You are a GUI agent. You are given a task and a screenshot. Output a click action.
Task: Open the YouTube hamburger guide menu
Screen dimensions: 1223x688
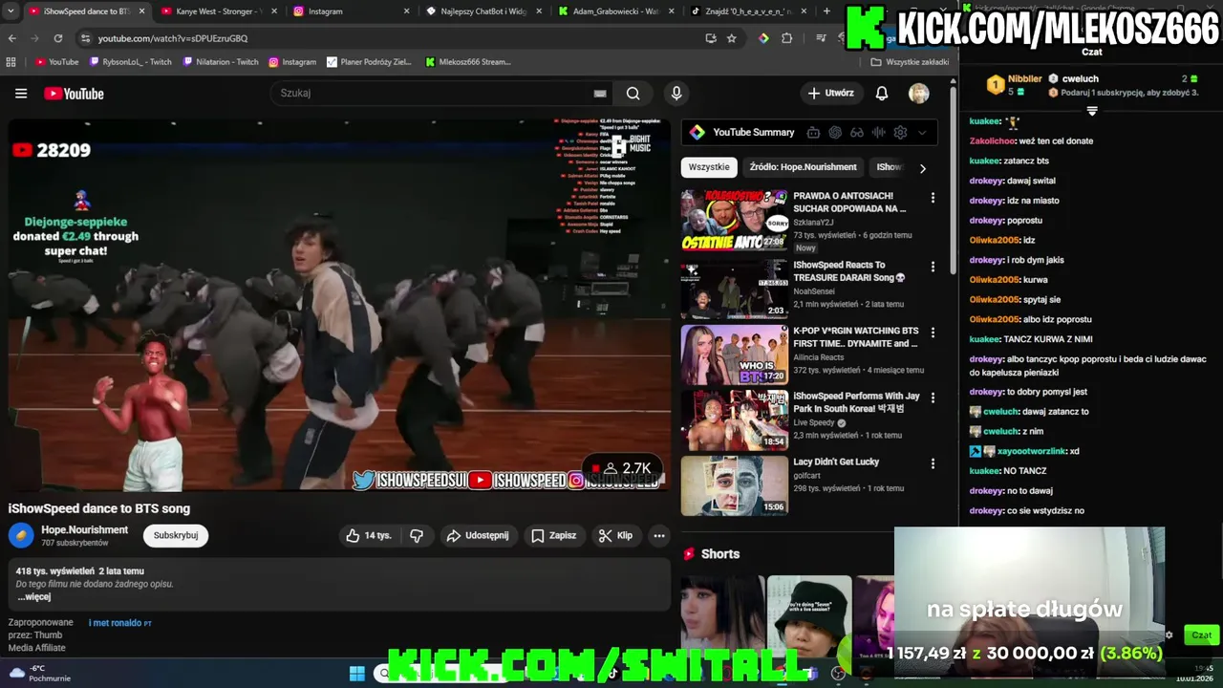21,93
